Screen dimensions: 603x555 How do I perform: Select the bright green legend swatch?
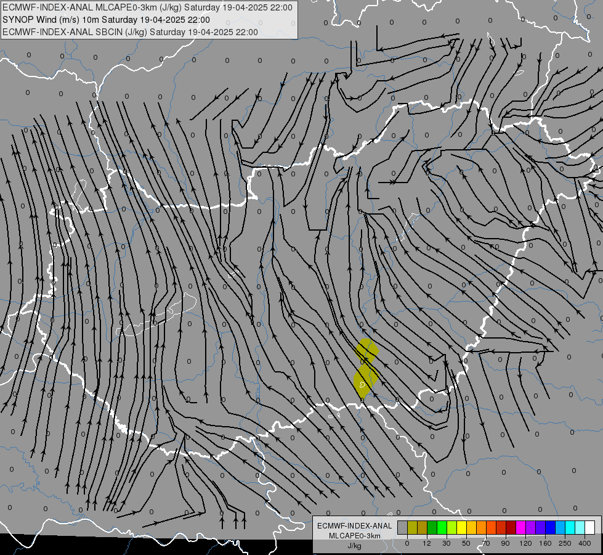click(442, 527)
